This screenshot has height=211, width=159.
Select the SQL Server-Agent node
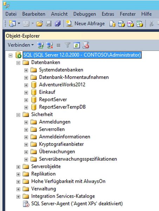pyautogui.click(x=77, y=204)
